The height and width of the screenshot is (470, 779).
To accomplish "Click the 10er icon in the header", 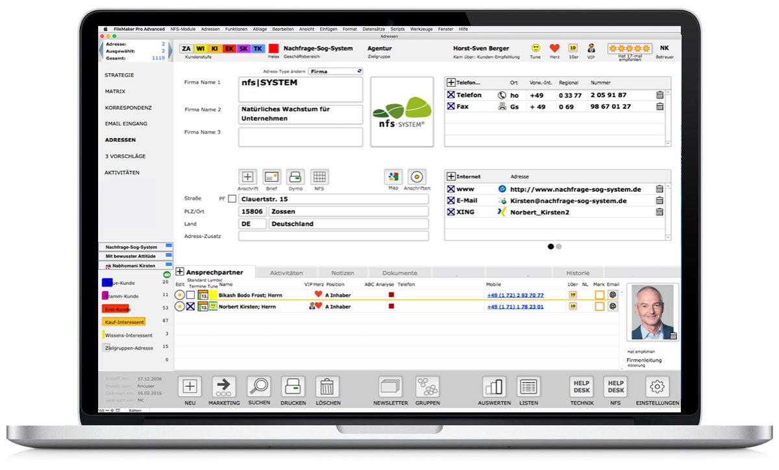I will click(573, 48).
